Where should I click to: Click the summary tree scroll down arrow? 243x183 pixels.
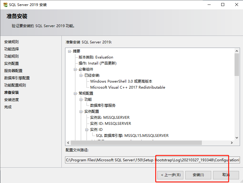pyautogui.click(x=237, y=138)
